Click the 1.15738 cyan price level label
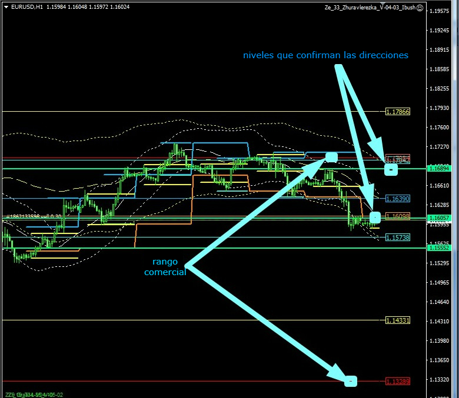The image size is (459, 398). 398,237
